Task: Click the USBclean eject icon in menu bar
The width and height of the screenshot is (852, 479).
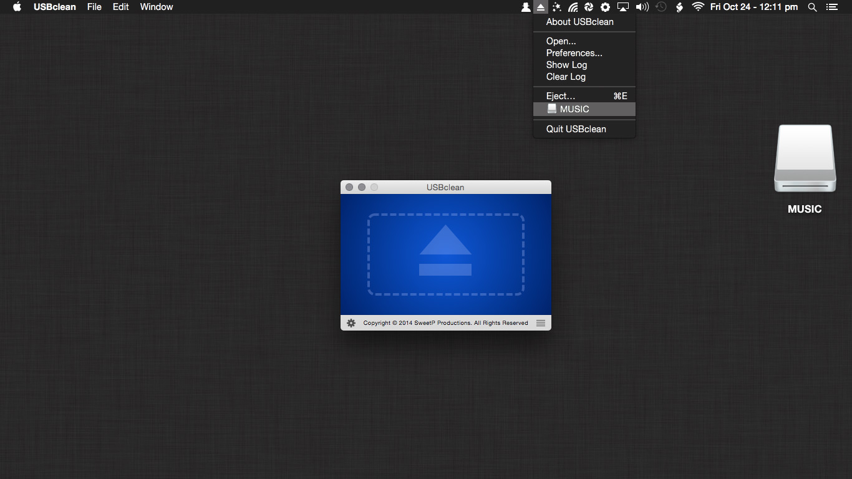Action: coord(541,7)
